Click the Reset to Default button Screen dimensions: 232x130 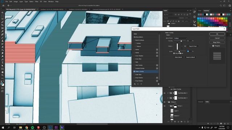tap(190, 57)
